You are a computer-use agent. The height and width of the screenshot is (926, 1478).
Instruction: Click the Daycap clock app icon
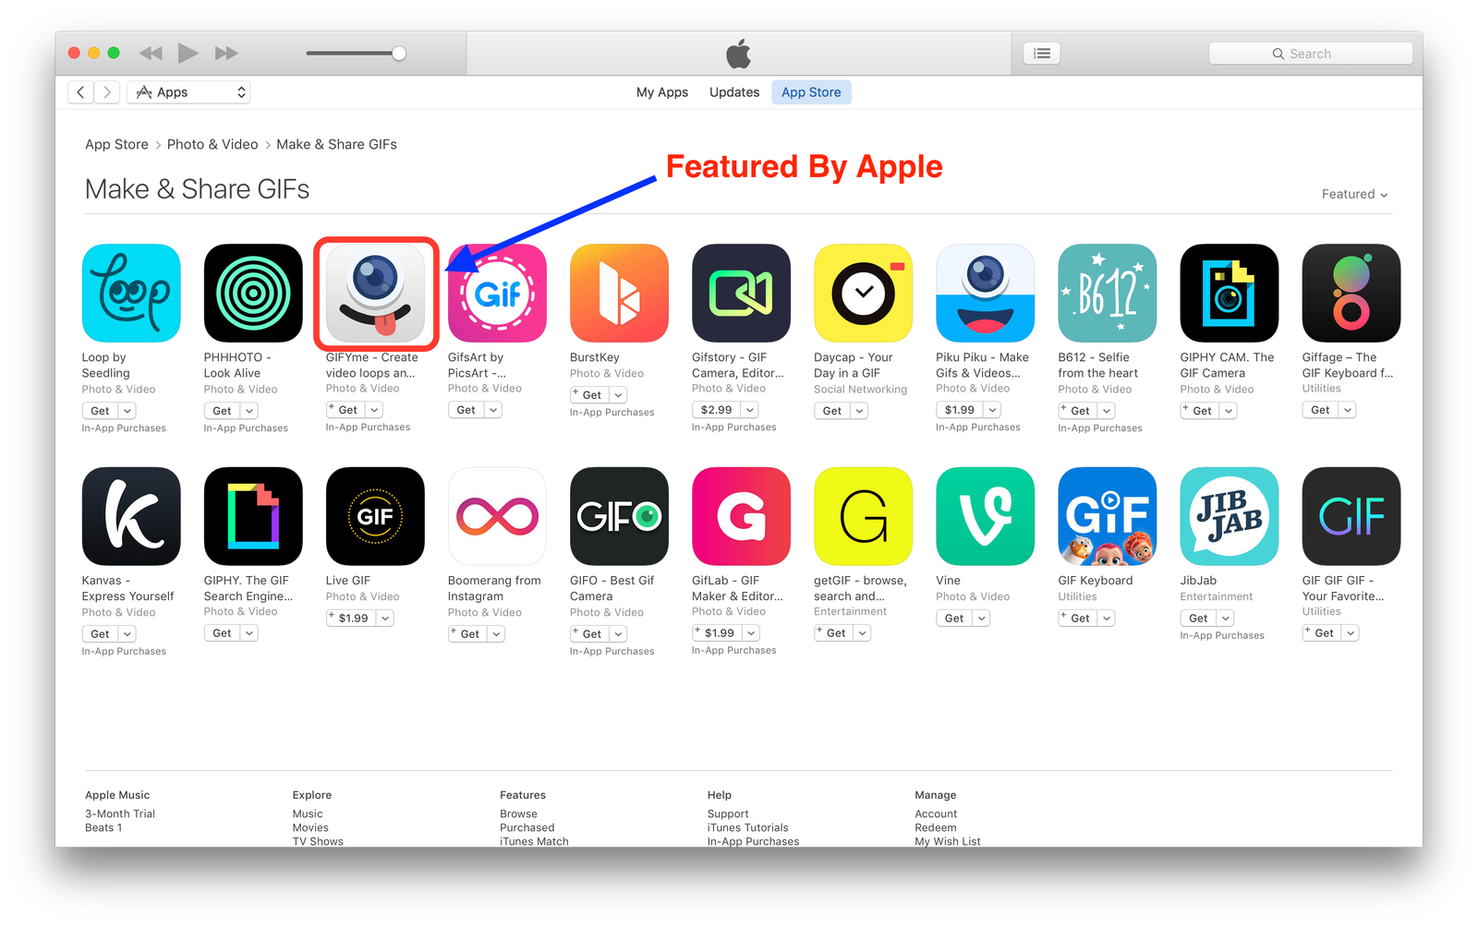(863, 294)
